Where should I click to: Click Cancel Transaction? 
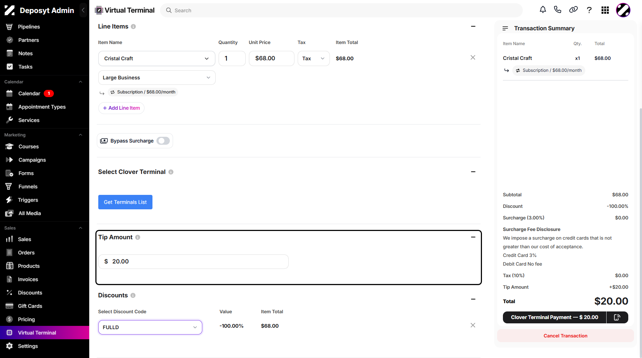click(x=565, y=336)
